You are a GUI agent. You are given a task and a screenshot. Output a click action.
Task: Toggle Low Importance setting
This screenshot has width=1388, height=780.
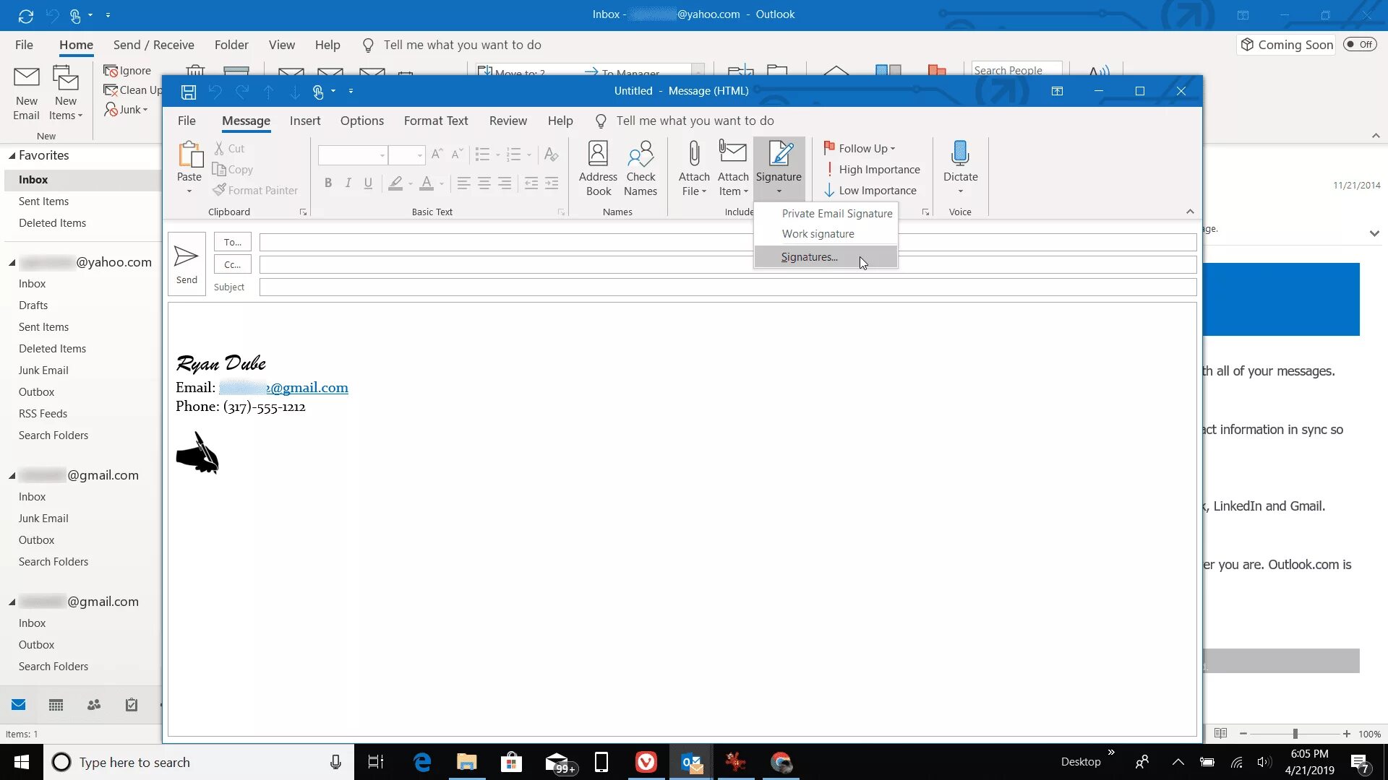870,189
